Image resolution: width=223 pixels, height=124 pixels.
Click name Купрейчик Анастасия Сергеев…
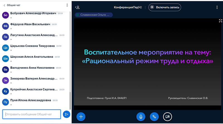coord(34,89)
